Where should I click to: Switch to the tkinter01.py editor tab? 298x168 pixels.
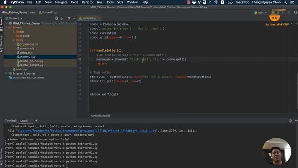pyautogui.click(x=89, y=18)
